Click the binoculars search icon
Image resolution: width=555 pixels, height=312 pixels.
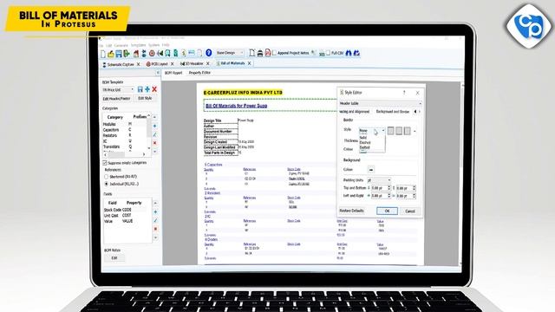[x=349, y=53]
